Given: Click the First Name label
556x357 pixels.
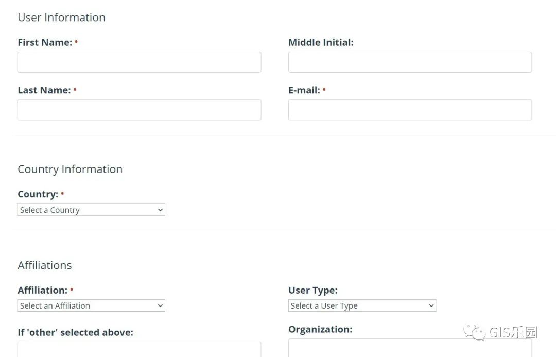Looking at the screenshot, I should pyautogui.click(x=45, y=43).
